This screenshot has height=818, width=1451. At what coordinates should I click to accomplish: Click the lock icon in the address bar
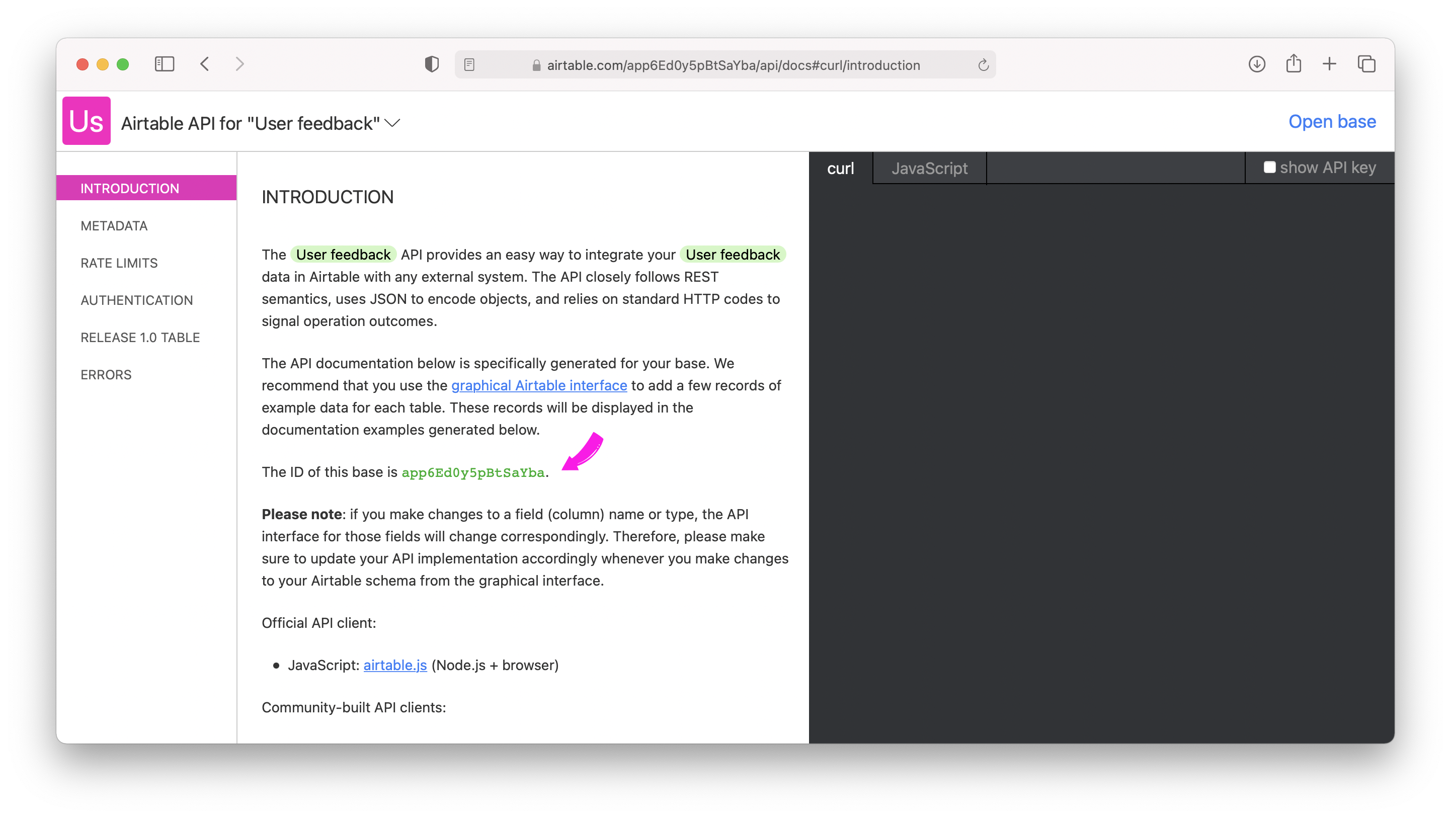[536, 65]
